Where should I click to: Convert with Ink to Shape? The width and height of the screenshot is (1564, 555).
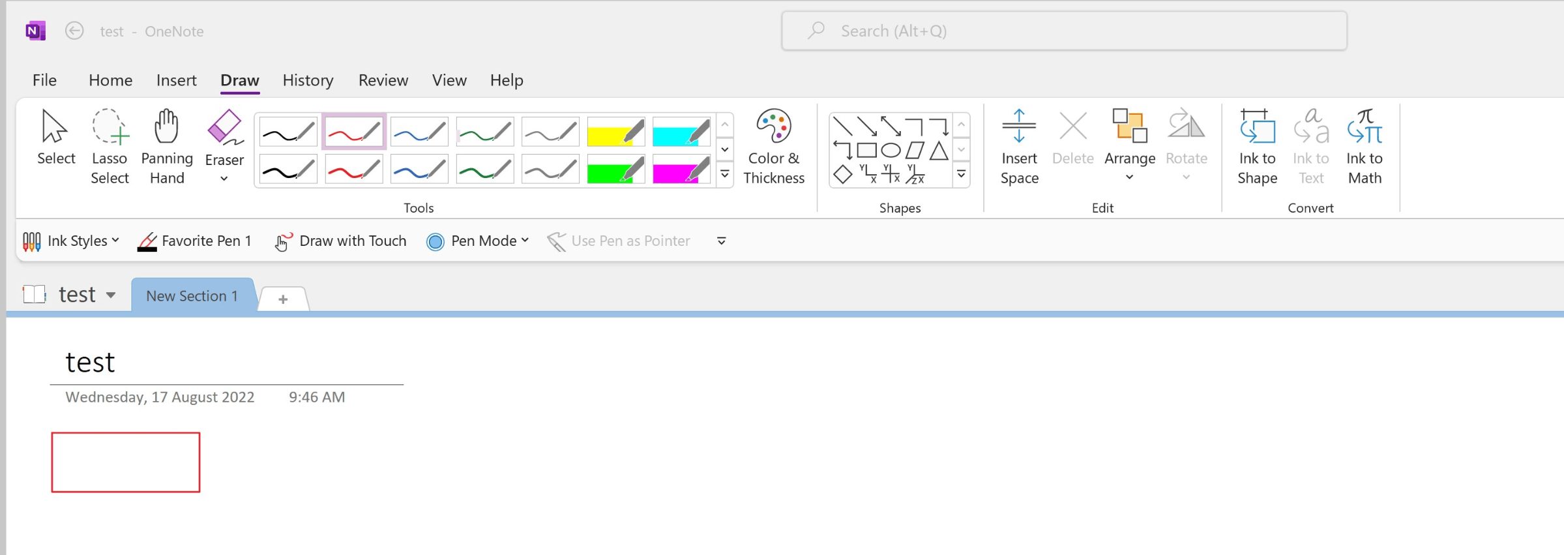click(1257, 147)
